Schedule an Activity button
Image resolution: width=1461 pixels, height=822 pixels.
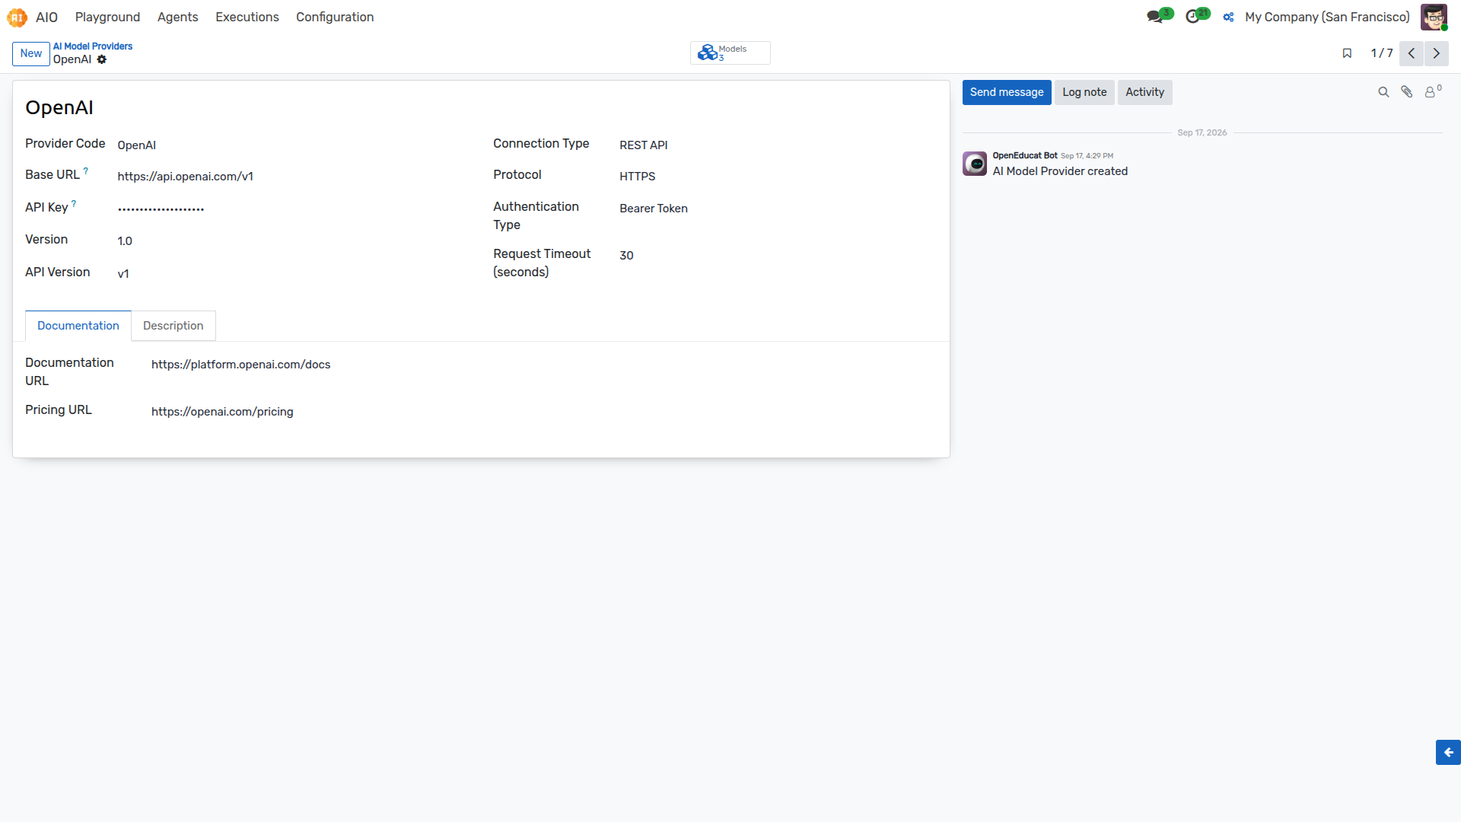click(1144, 92)
